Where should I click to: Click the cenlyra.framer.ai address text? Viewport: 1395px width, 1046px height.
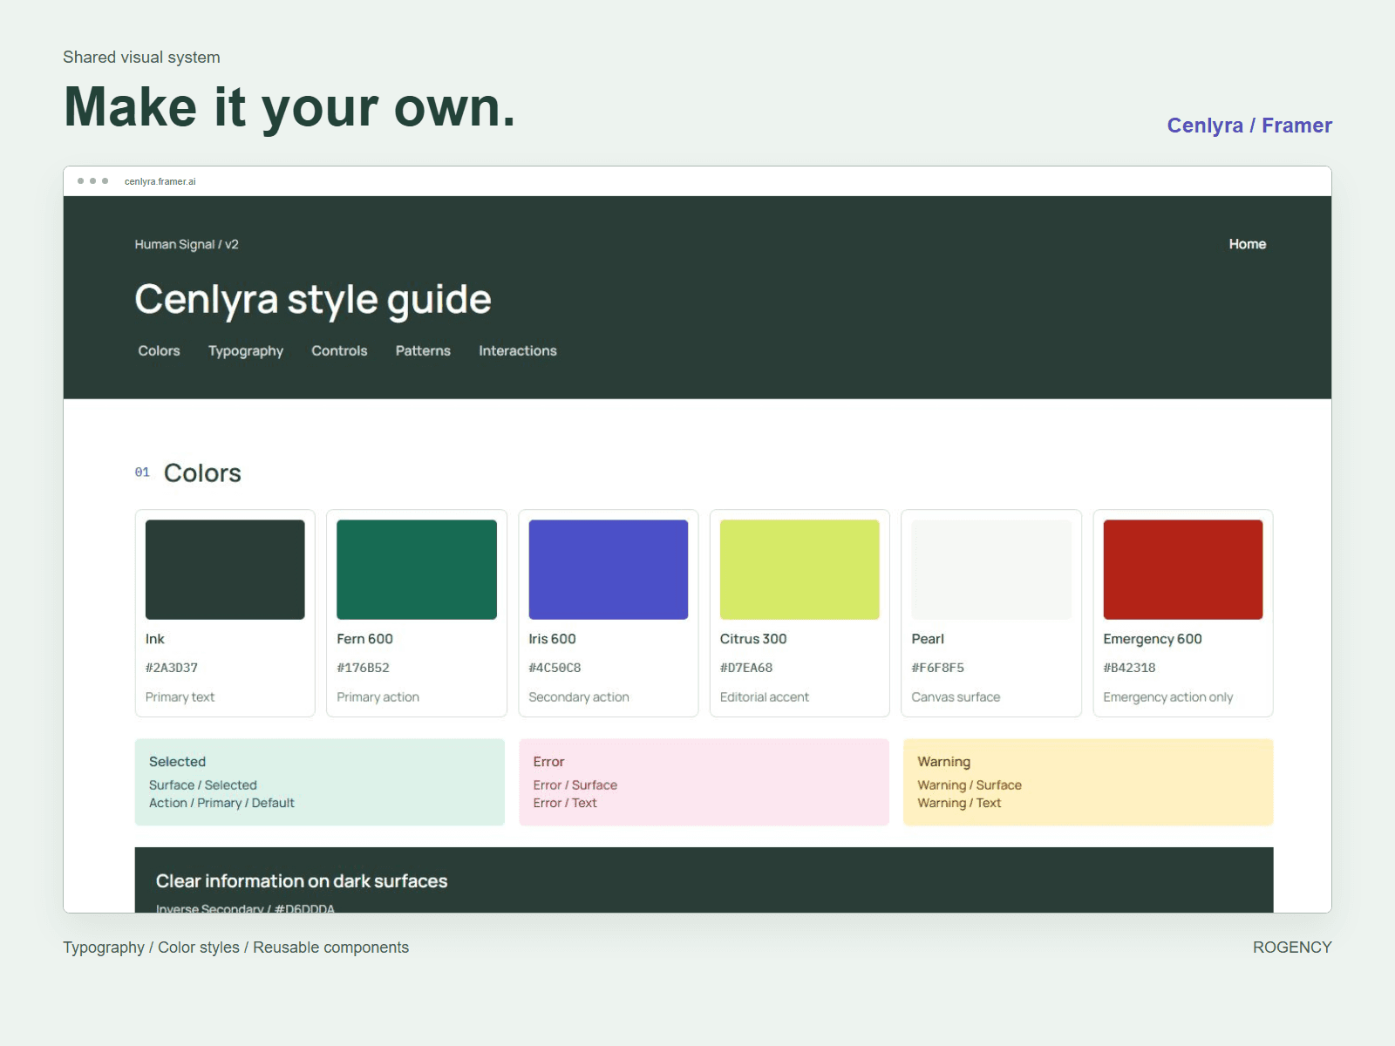[160, 181]
